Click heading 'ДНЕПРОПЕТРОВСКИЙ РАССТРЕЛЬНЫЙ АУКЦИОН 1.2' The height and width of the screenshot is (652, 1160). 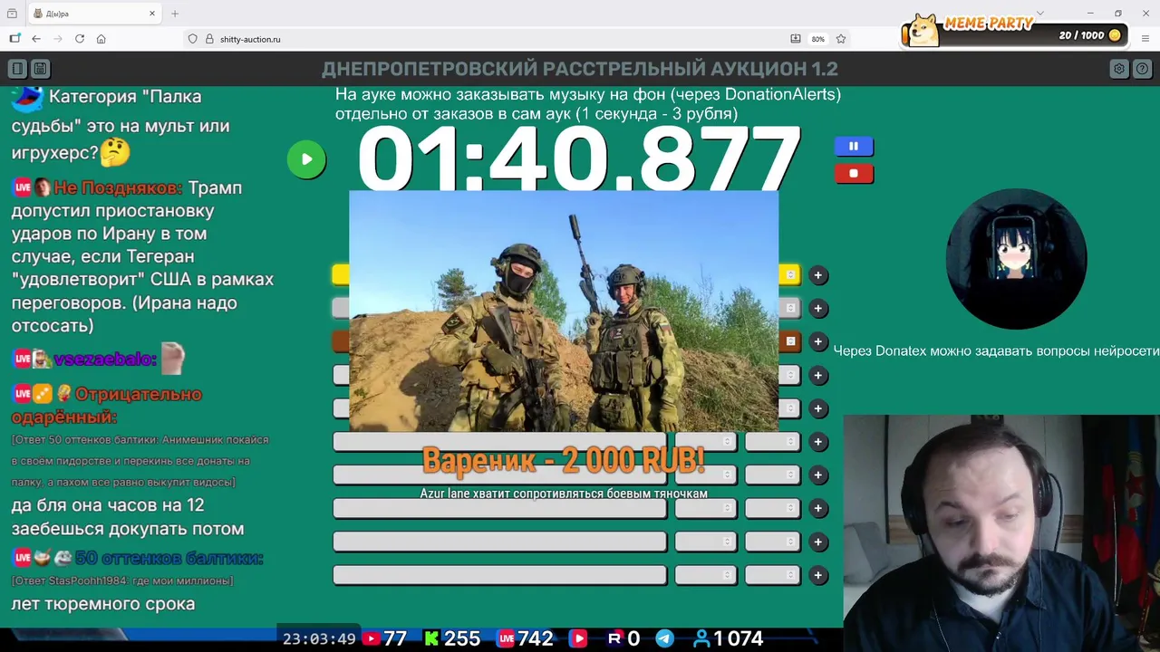point(580,69)
